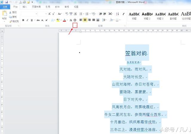Apply the 标题 3 style
This screenshot has width=191, height=134.
[160, 16]
